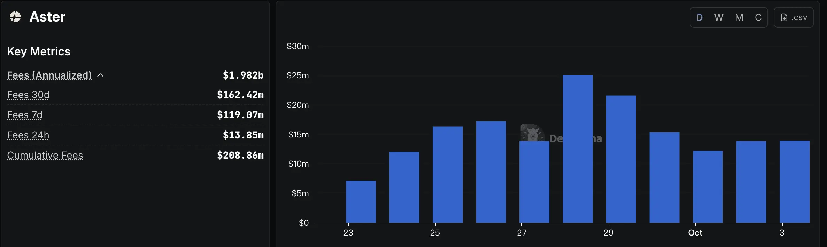Click the $10m y-axis label
827x247 pixels.
click(298, 164)
